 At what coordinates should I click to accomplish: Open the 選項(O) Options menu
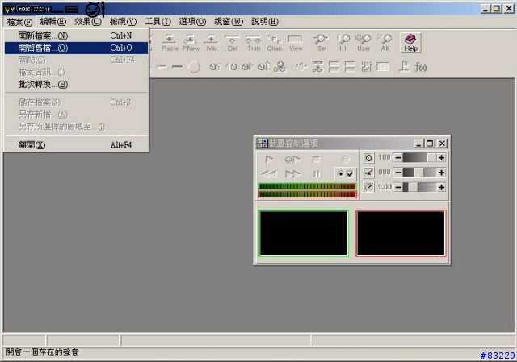192,22
